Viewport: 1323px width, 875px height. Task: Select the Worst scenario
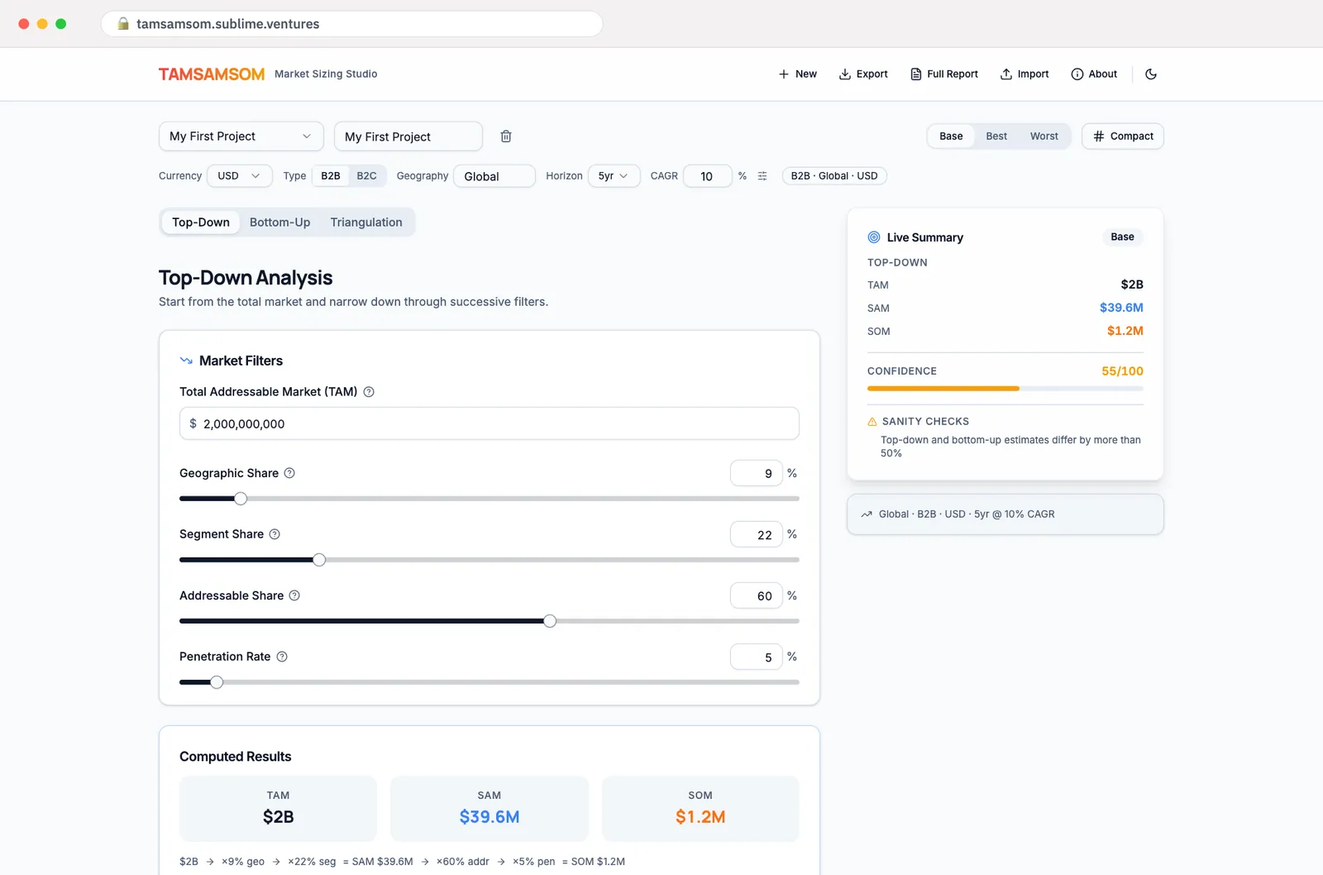point(1044,136)
